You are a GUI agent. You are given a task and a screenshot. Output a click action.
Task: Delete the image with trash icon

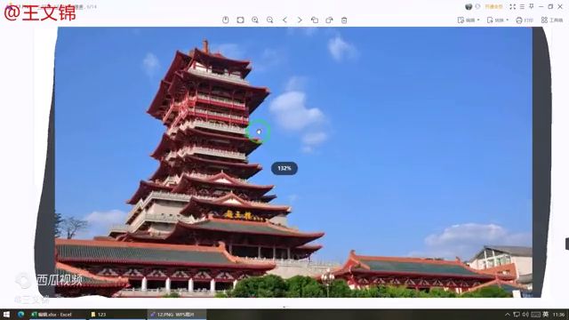344,20
